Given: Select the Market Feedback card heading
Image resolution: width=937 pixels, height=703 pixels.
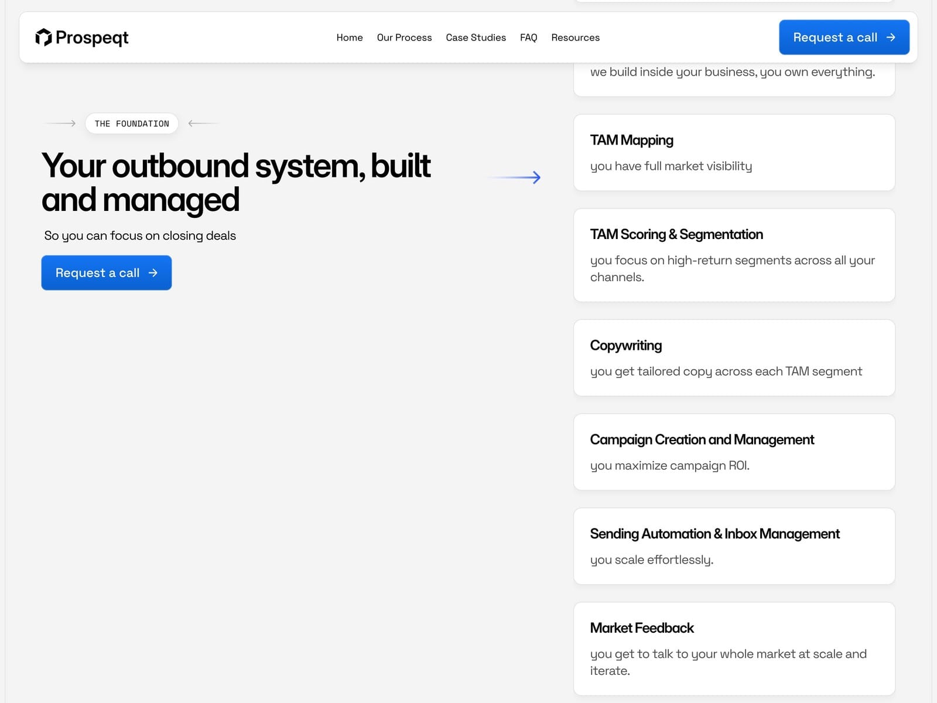Looking at the screenshot, I should pos(641,628).
